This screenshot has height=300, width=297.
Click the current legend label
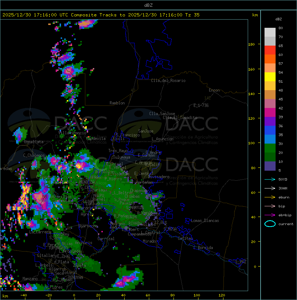click(x=286, y=224)
